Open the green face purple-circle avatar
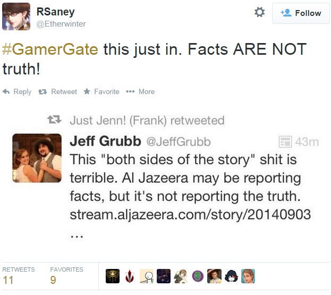Viewport: 331px width, 295px height. point(197,276)
